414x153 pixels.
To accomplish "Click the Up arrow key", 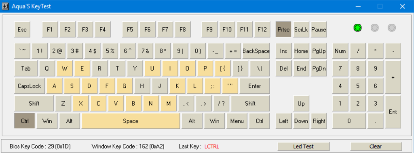I will tap(301, 103).
